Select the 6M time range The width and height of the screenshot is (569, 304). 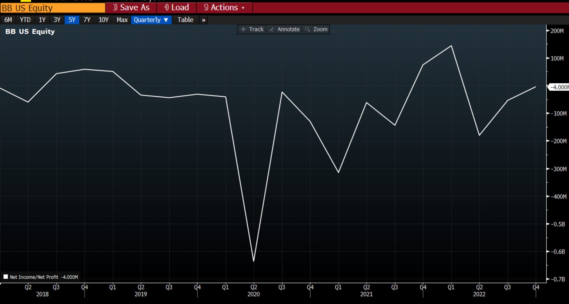point(8,20)
